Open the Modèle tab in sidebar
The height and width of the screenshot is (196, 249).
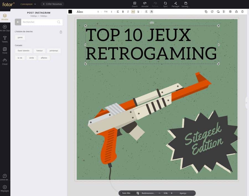click(x=5, y=17)
